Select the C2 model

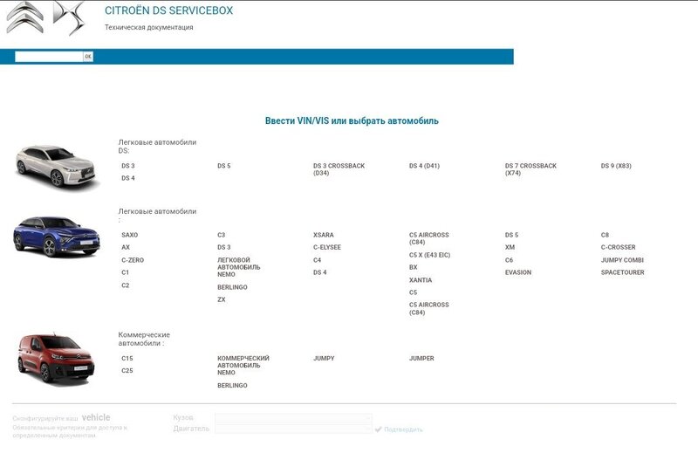pyautogui.click(x=125, y=285)
